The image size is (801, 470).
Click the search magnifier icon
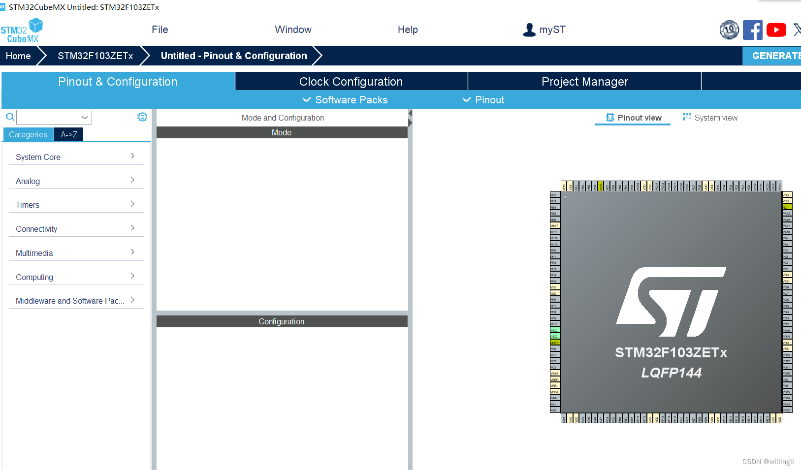(x=10, y=117)
